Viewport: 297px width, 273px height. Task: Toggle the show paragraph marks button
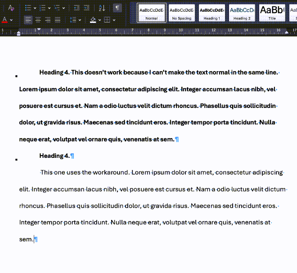point(117,8)
